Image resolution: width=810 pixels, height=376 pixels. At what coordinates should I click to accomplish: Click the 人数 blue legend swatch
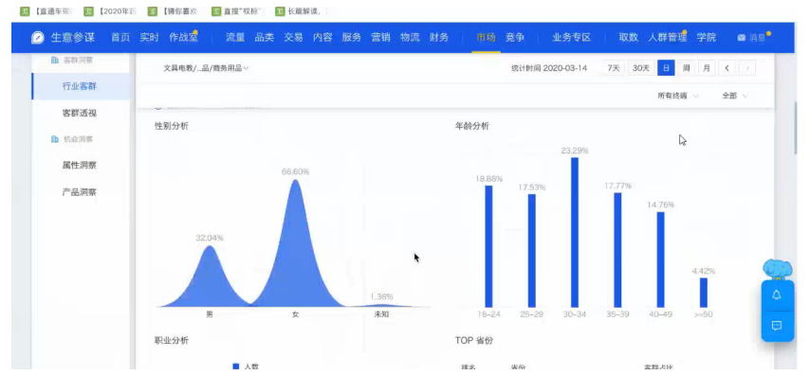click(x=236, y=367)
